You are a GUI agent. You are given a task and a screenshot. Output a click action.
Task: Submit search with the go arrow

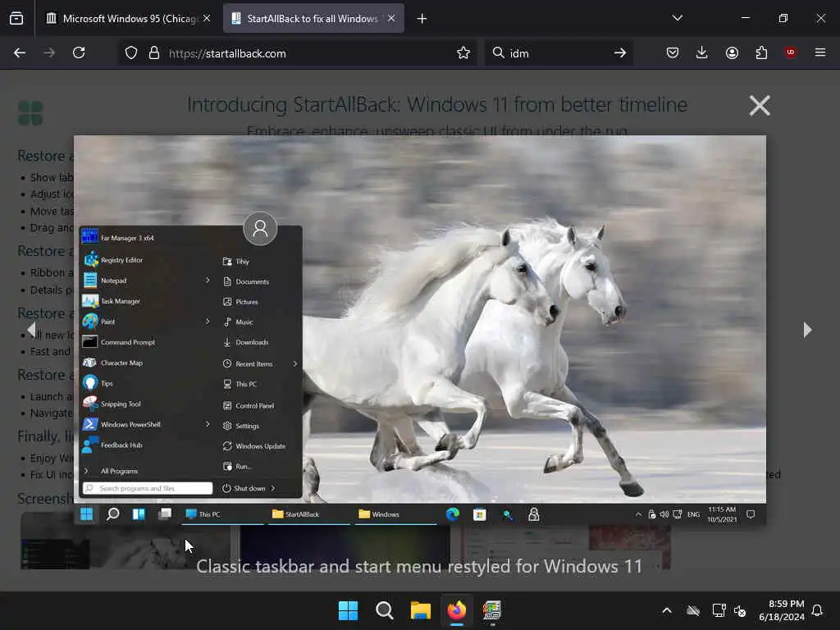[620, 52]
